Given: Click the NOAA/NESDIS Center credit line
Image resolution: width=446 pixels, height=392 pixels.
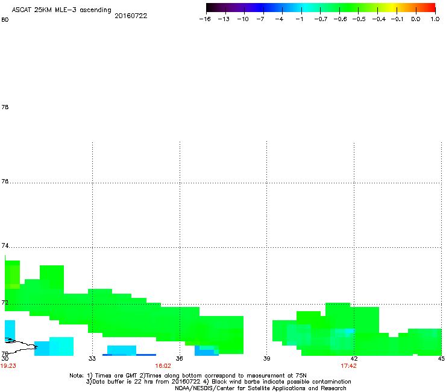Looking at the screenshot, I should (x=260, y=388).
